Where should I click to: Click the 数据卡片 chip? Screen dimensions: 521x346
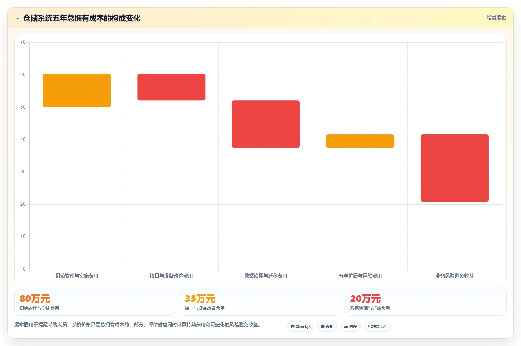pos(377,326)
